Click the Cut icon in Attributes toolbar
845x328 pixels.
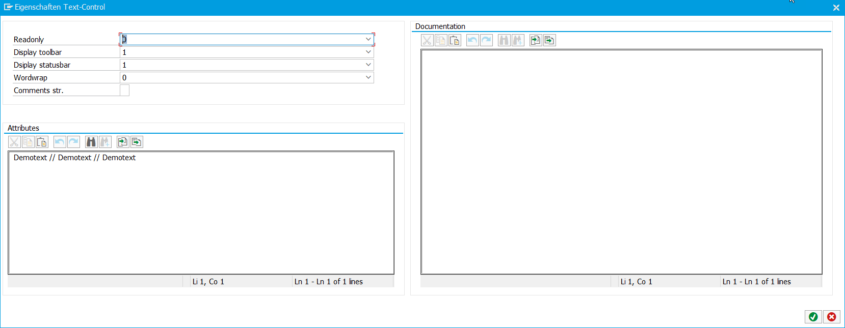click(x=14, y=142)
